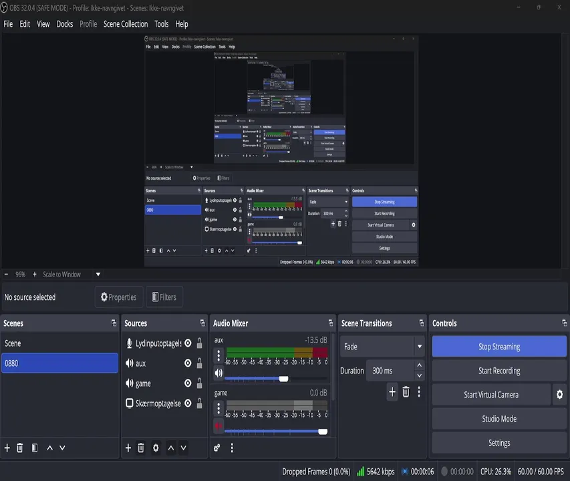This screenshot has height=481, width=570.
Task: Click Start Virtual Camera button
Action: point(491,395)
